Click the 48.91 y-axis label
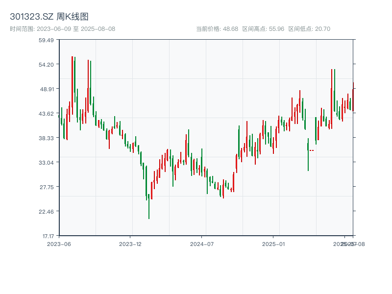Image resolution: width=392 pixels, height=294 pixels. [x=47, y=89]
